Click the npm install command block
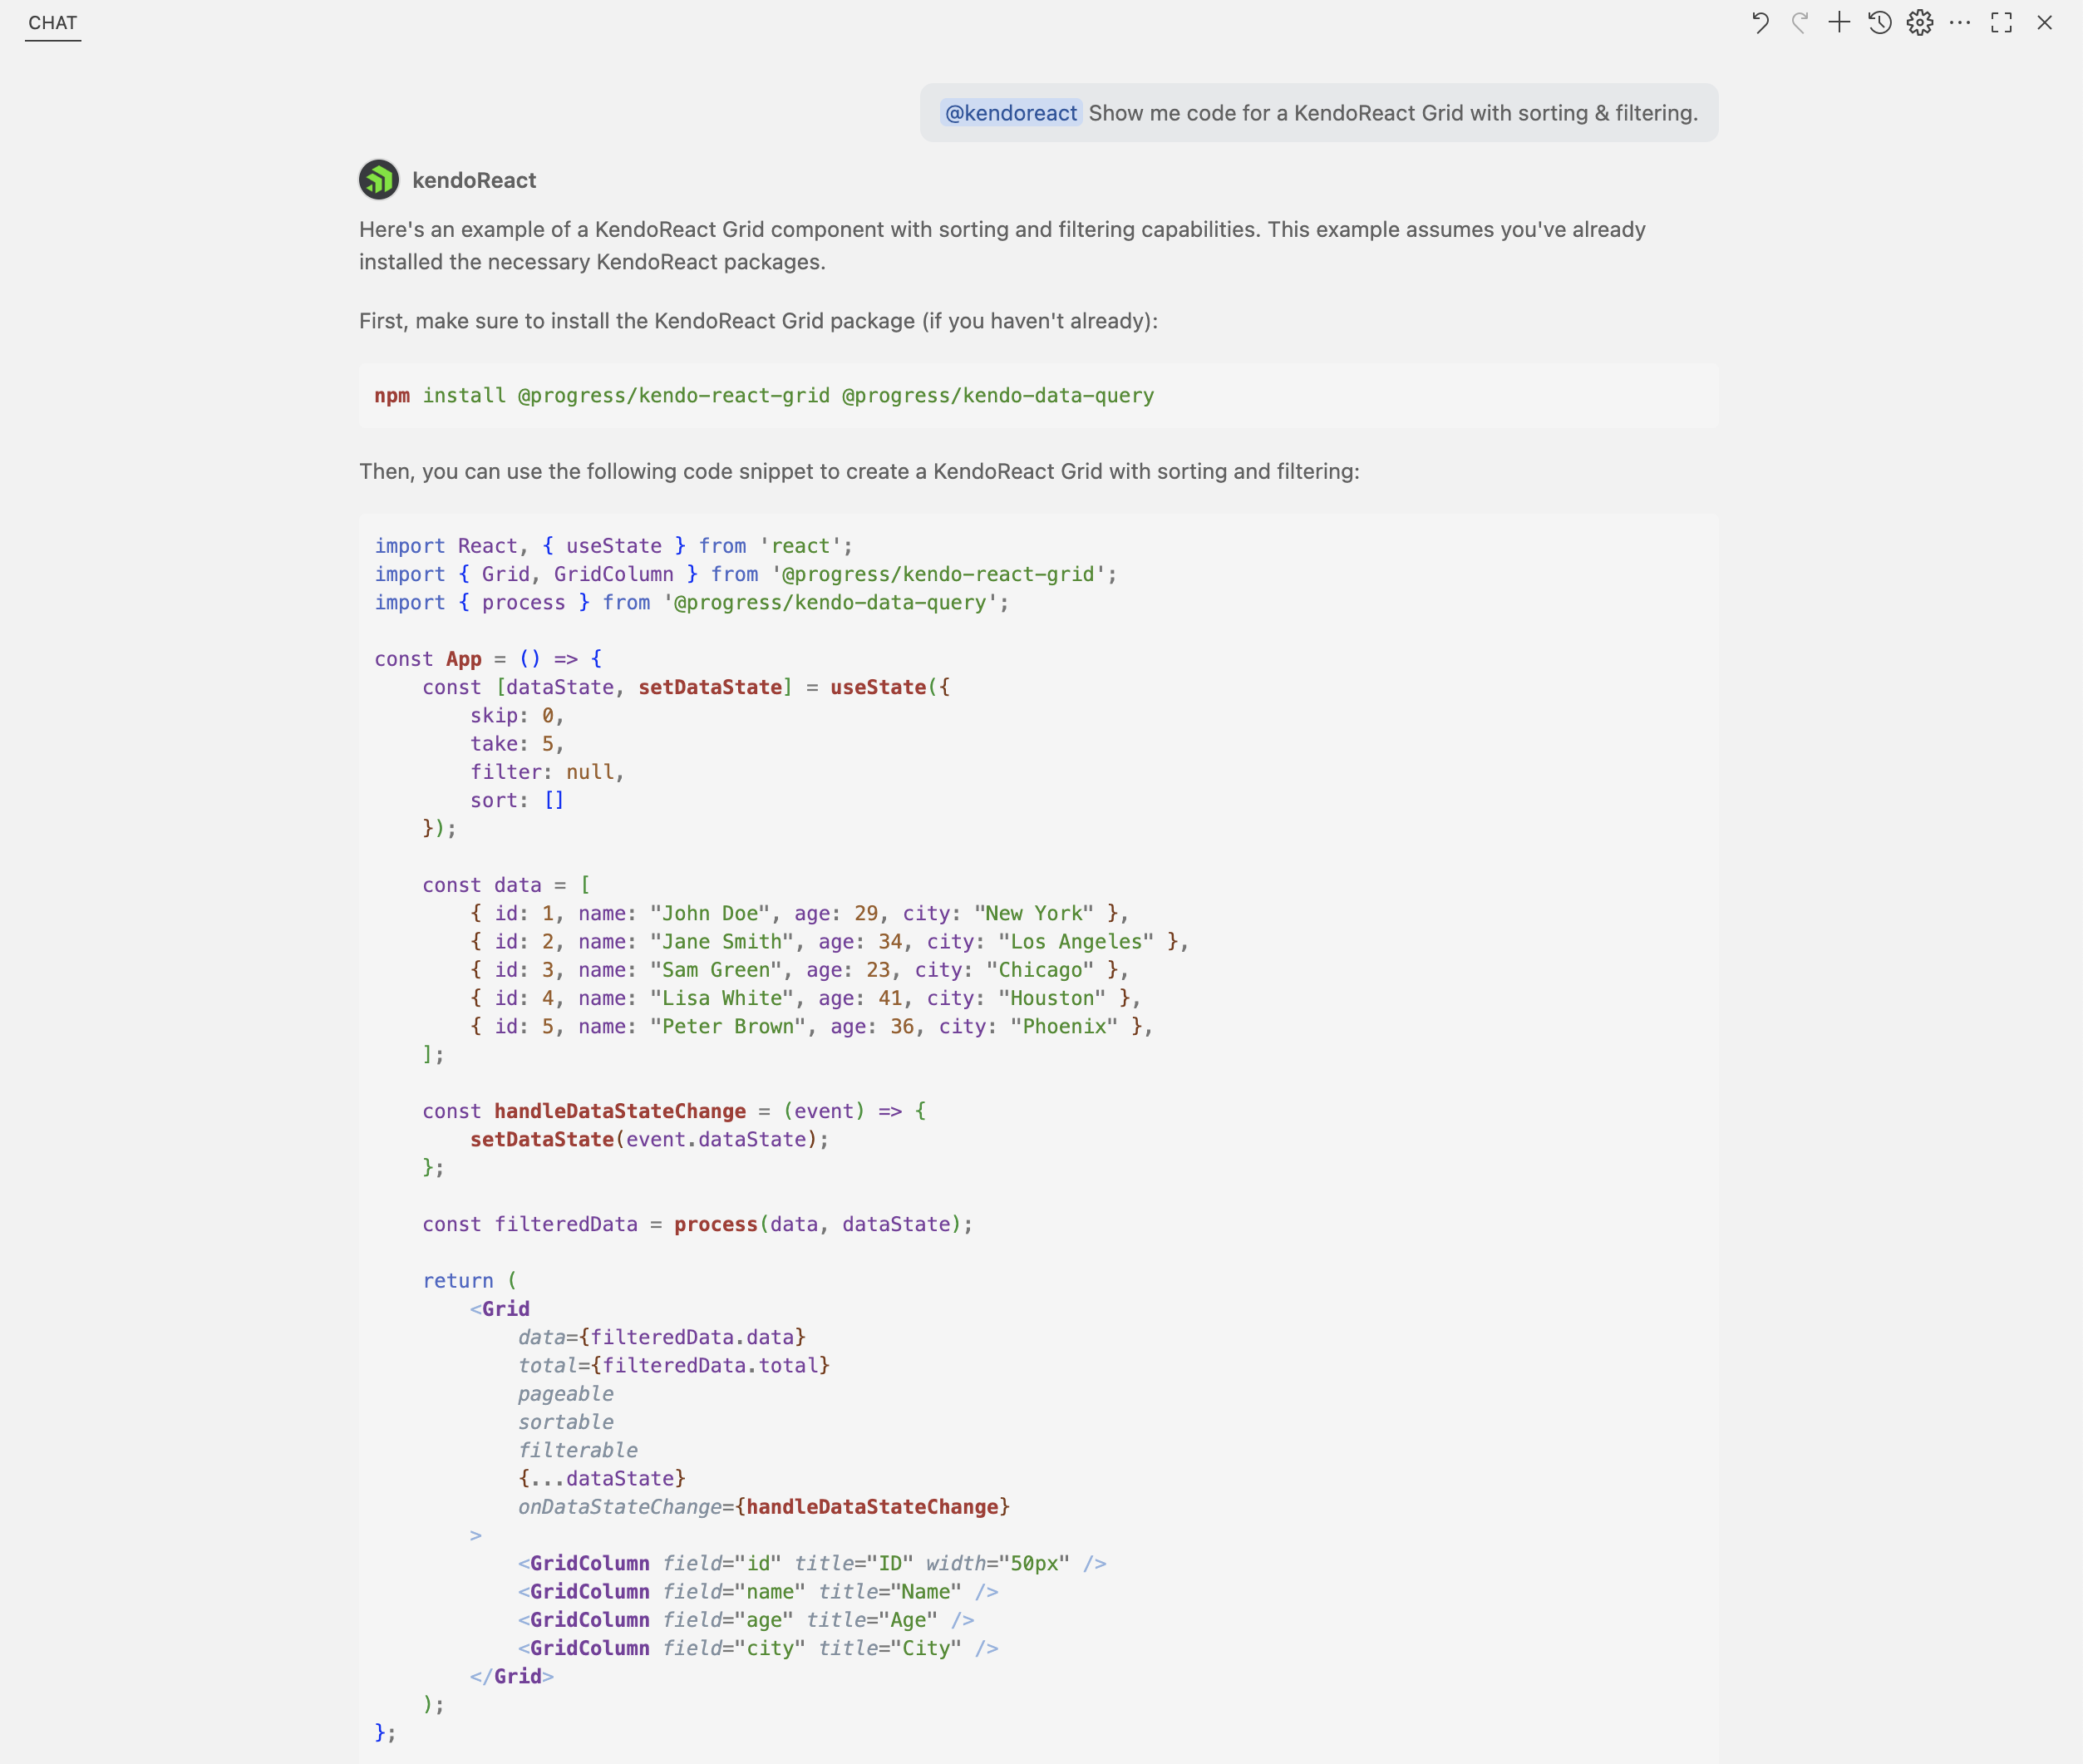Image resolution: width=2083 pixels, height=1764 pixels. click(x=1038, y=396)
